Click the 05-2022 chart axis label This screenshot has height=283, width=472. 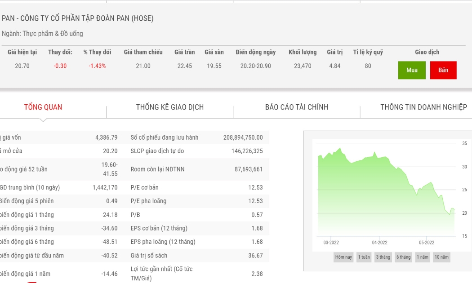(x=427, y=243)
